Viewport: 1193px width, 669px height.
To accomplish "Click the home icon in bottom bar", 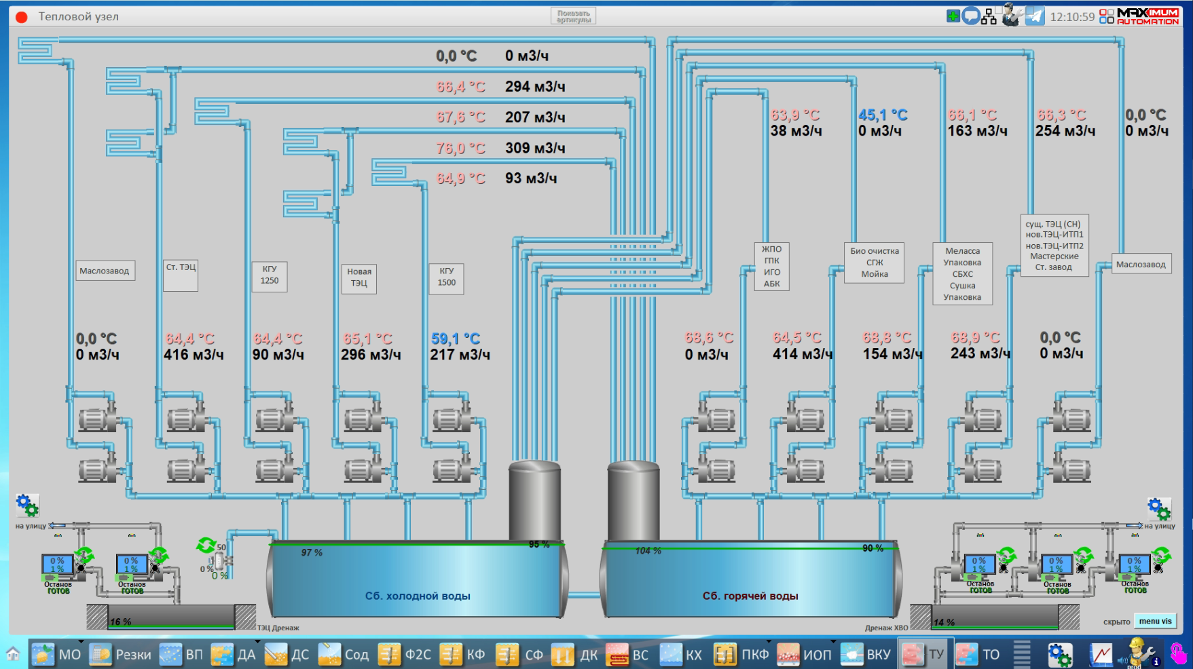I will click(x=13, y=655).
